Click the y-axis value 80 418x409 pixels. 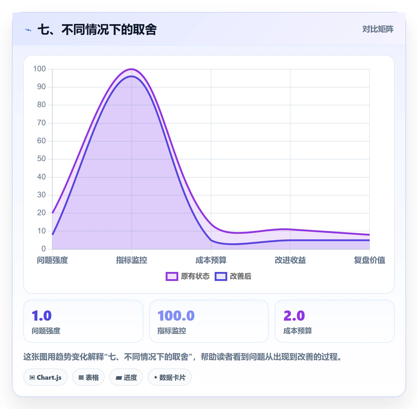[x=42, y=104]
